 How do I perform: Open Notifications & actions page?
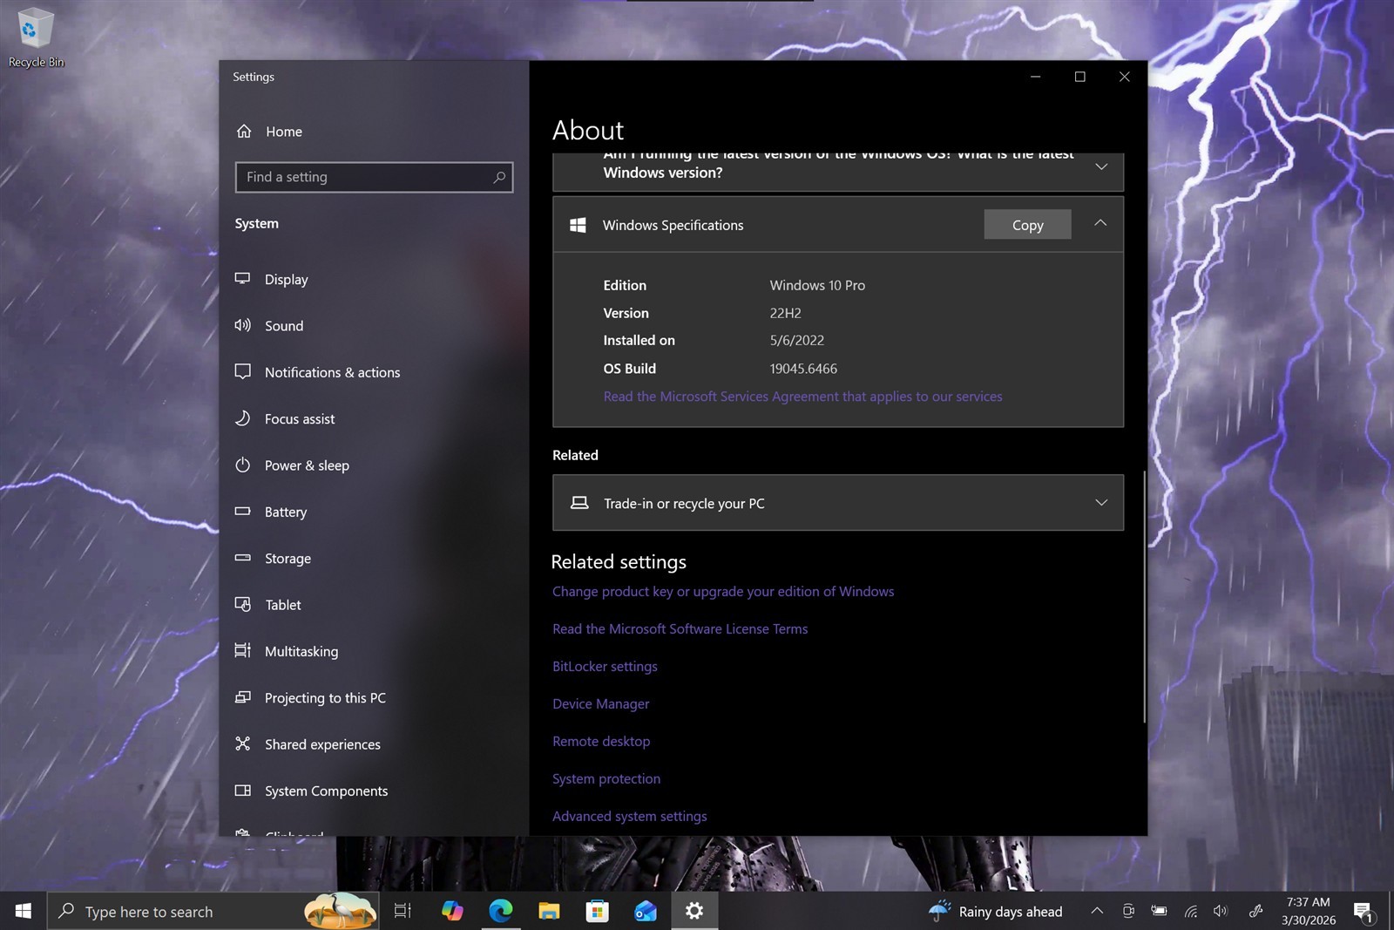pyautogui.click(x=374, y=372)
